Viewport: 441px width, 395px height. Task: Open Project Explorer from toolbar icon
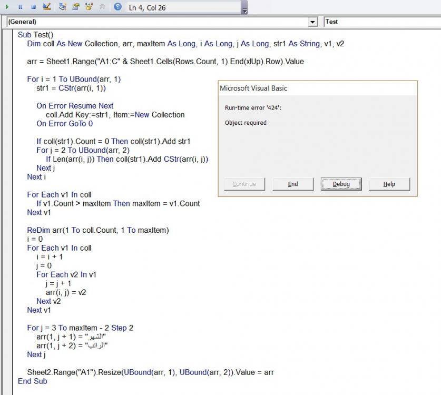click(x=63, y=6)
